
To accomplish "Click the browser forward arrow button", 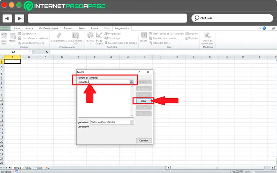I will [x=19, y=18].
